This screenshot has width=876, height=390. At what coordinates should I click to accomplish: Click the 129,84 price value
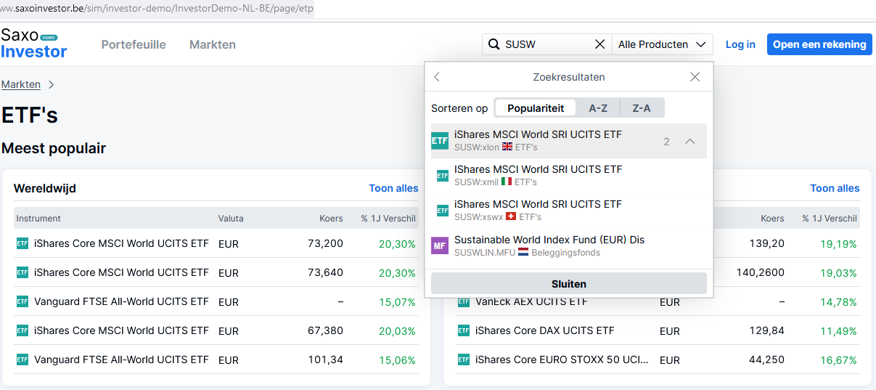pyautogui.click(x=769, y=330)
